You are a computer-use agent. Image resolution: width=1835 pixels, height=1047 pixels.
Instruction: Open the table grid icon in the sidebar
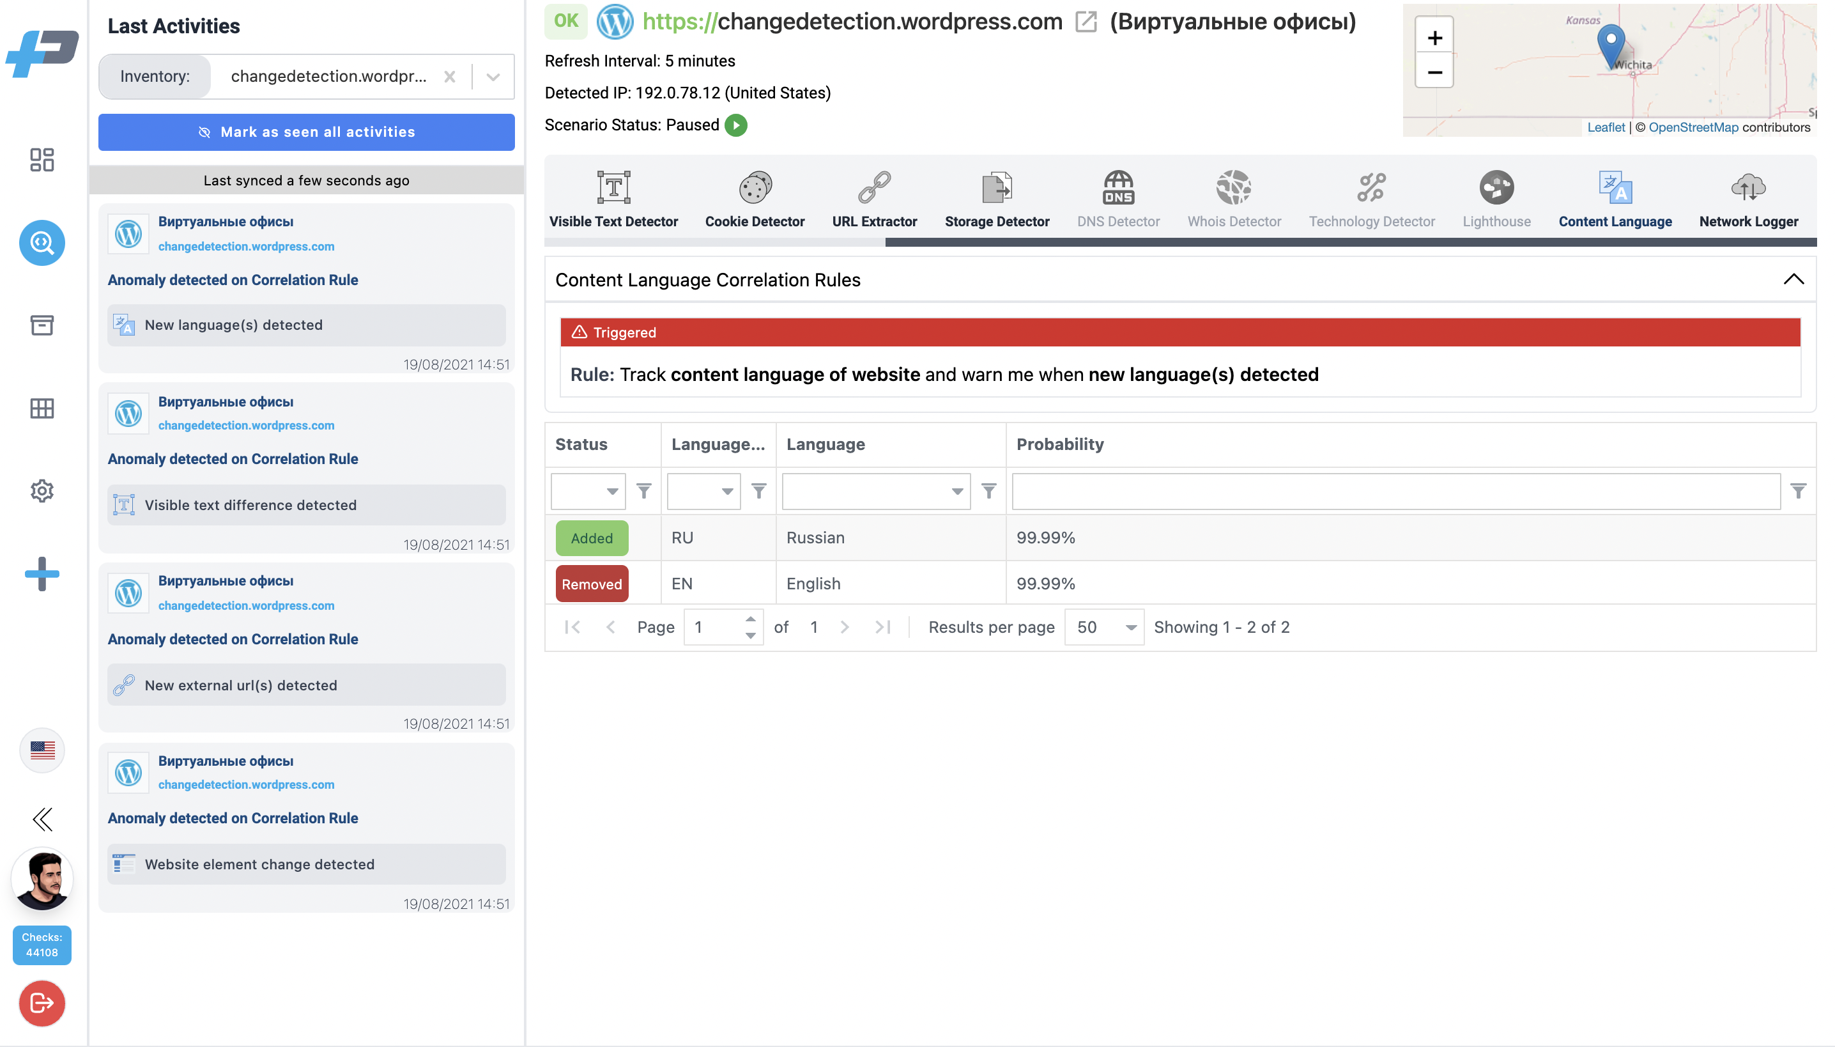point(42,408)
